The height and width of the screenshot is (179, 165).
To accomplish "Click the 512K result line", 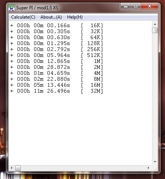I will coord(57,55).
